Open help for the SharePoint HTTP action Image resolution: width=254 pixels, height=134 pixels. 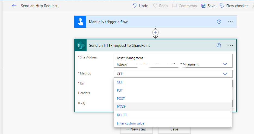point(219,45)
